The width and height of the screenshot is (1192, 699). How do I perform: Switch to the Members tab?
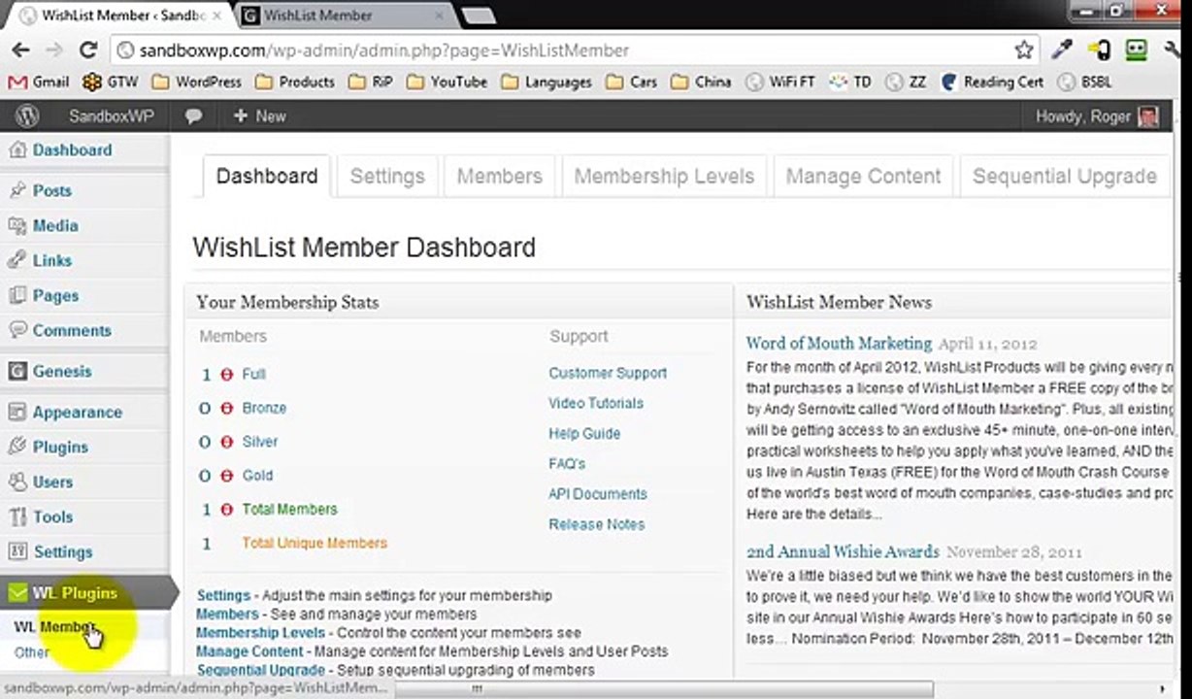500,177
